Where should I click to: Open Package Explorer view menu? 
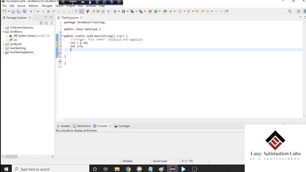click(x=52, y=23)
